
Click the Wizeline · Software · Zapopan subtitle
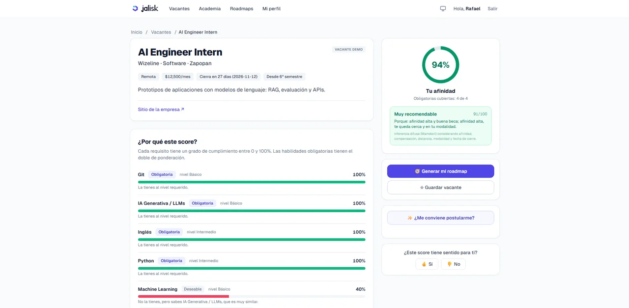(174, 63)
